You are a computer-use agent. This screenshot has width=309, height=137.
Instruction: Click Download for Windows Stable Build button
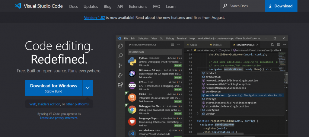point(53,88)
